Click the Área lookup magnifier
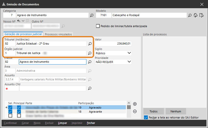 coord(90,71)
